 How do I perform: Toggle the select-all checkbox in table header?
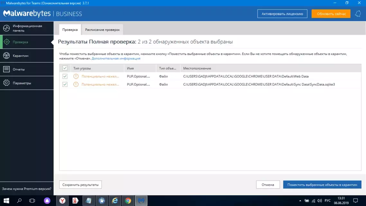point(65,68)
